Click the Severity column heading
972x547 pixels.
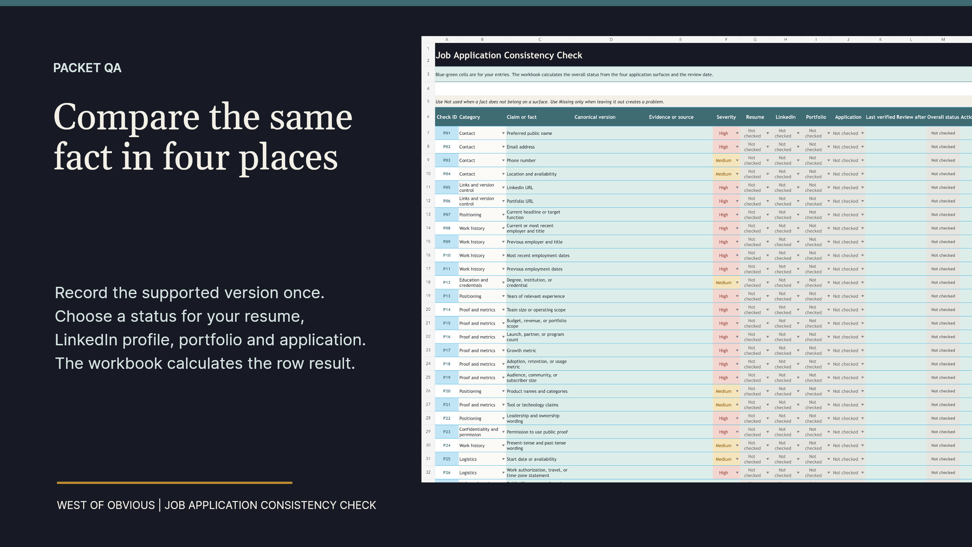coord(726,117)
